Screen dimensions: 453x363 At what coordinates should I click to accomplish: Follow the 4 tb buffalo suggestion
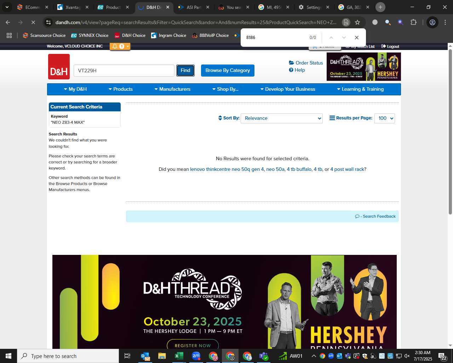[299, 169]
